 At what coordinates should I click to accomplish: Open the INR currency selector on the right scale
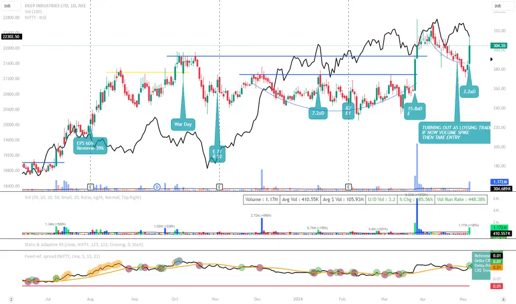[502, 6]
